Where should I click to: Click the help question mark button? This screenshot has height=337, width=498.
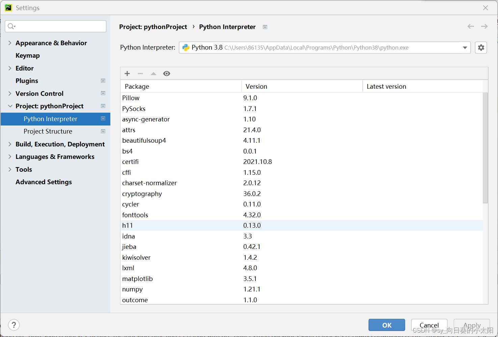tap(14, 325)
